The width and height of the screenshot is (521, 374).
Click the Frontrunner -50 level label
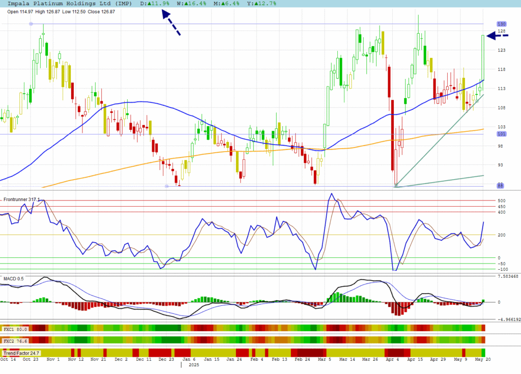[x=501, y=264]
